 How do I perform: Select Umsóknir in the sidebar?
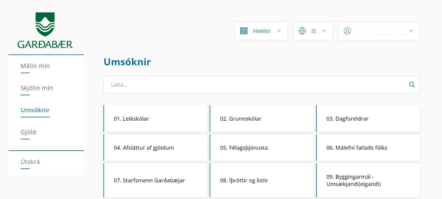tap(35, 110)
